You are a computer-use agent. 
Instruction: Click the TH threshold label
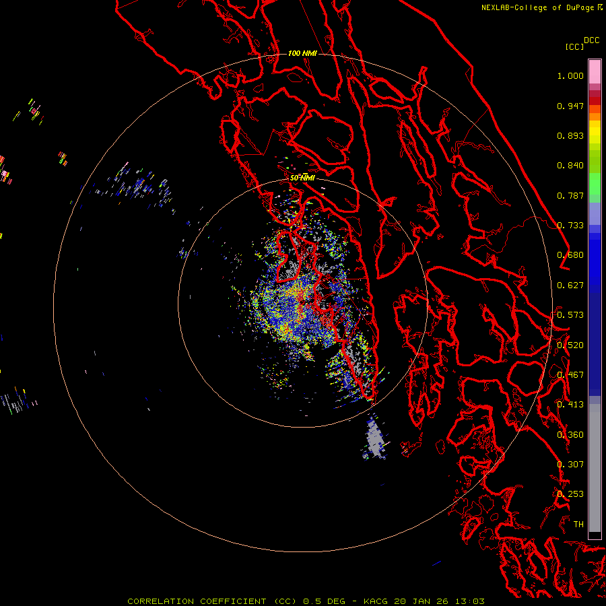pos(578,525)
